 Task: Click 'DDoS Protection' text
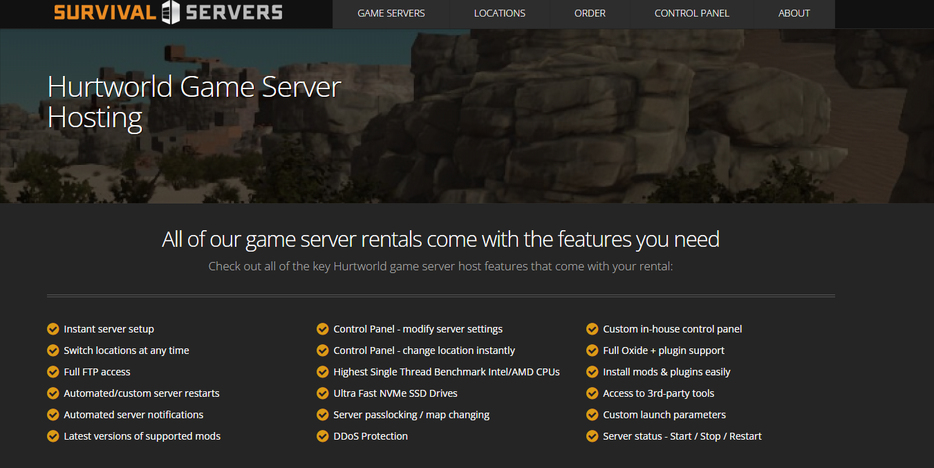point(371,436)
